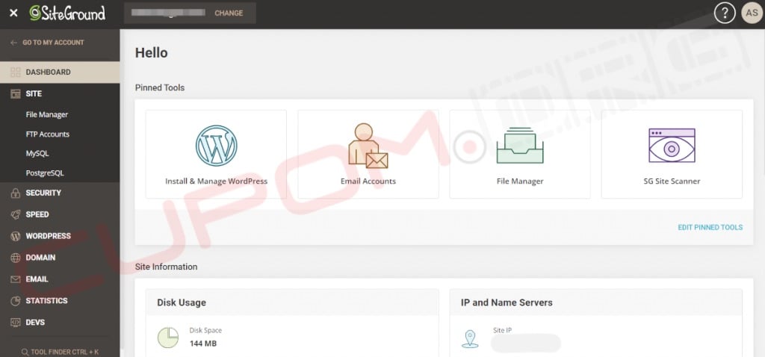Screen dimensions: 765x357
Task: Open File Manager in the sidebar
Action: 47,114
